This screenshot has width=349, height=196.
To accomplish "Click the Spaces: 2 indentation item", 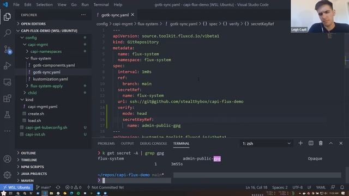I will click(x=280, y=187).
